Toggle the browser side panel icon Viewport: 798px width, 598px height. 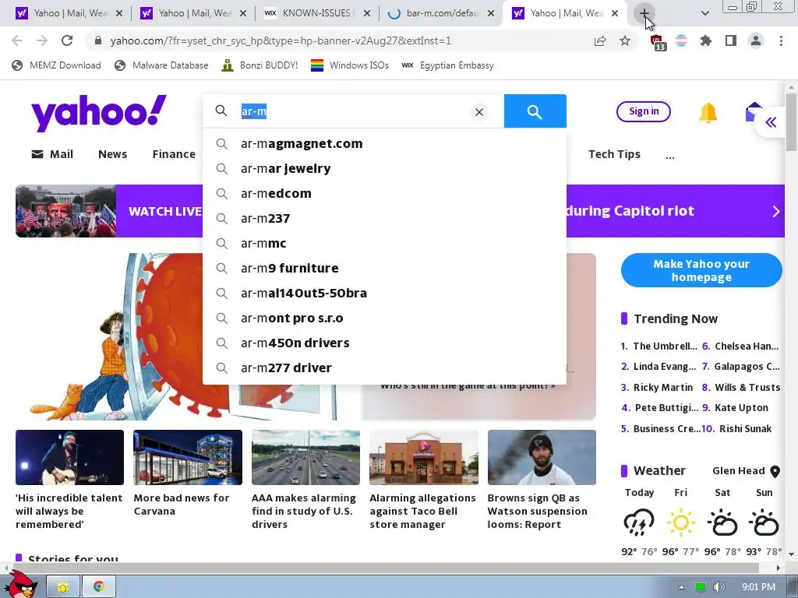[x=731, y=40]
